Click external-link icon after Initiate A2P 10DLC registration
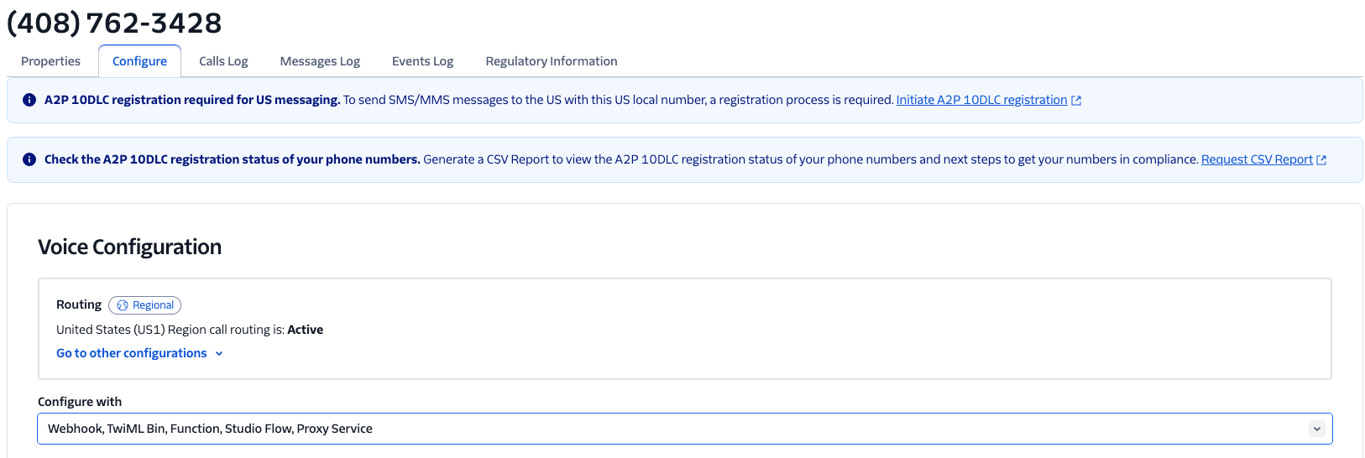The image size is (1365, 458). [1076, 101]
